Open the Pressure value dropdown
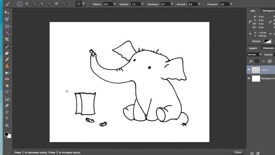This screenshot has height=155, width=275. (231, 4)
